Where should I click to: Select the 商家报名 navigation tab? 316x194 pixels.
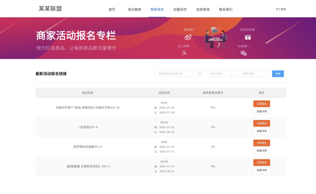click(x=157, y=9)
